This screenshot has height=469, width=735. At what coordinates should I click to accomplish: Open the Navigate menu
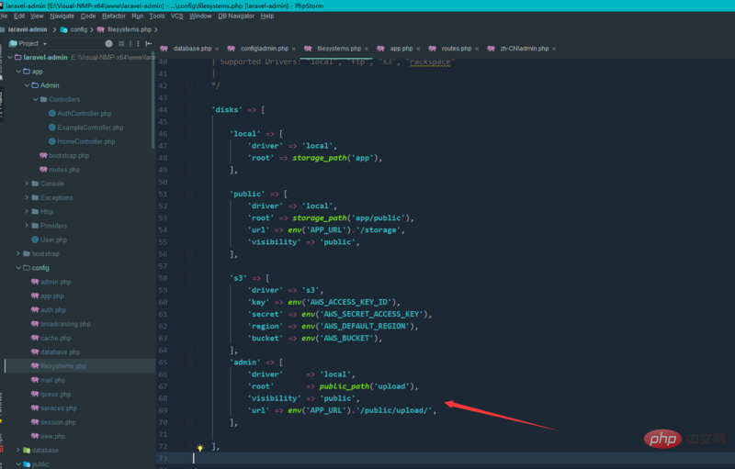coord(62,16)
